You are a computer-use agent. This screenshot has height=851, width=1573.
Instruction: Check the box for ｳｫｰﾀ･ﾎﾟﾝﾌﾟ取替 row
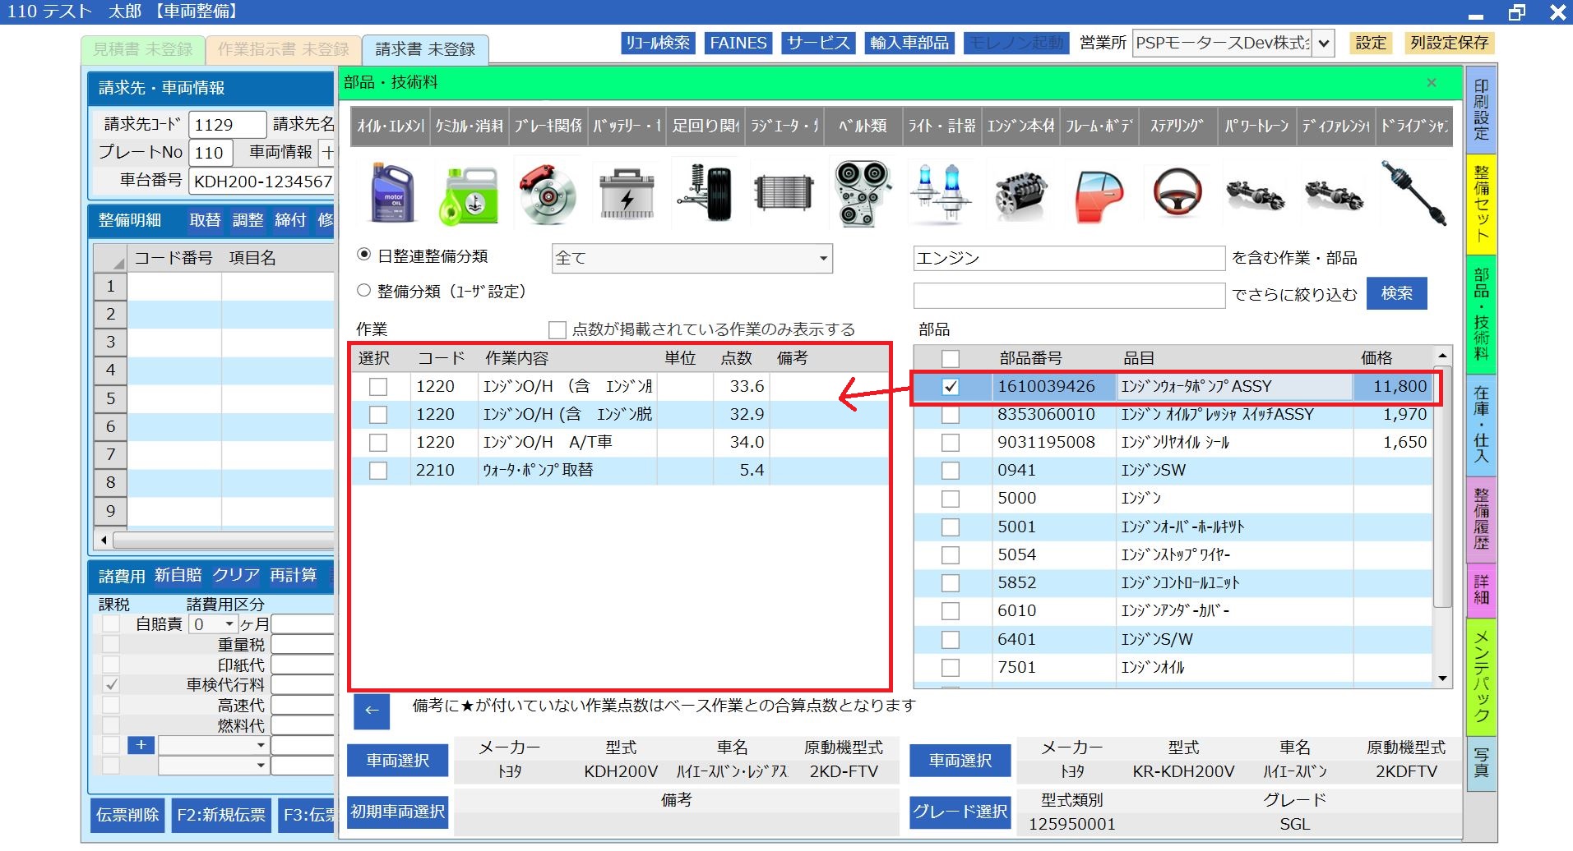point(378,471)
